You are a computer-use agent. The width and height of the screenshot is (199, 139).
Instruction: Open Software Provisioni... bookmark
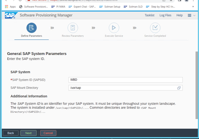(33, 7)
